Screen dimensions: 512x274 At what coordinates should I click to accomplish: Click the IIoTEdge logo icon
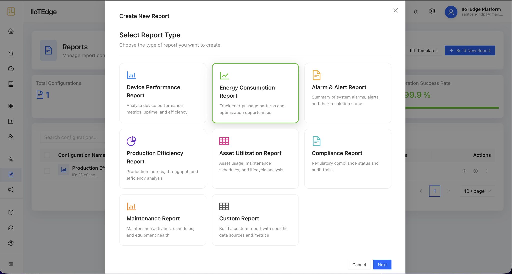11,11
